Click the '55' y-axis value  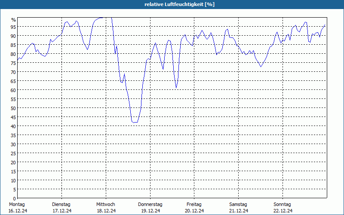pyautogui.click(x=13, y=99)
